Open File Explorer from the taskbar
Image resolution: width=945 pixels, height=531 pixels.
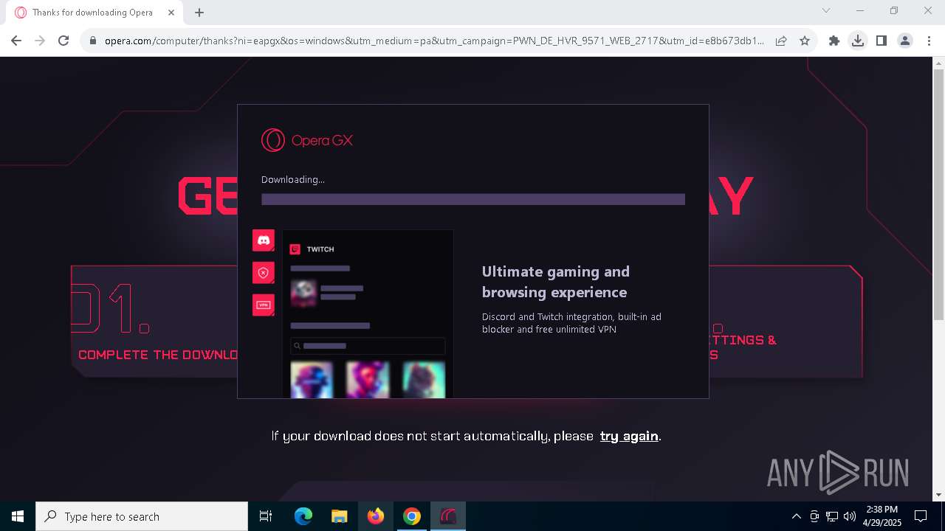(x=339, y=516)
